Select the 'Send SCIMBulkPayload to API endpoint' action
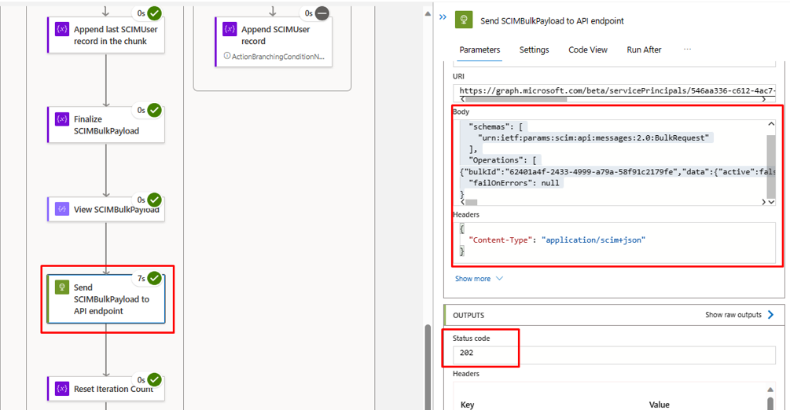This screenshot has height=410, width=790. click(106, 298)
